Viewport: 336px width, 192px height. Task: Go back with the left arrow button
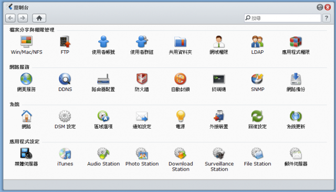pyautogui.click(x=10, y=18)
